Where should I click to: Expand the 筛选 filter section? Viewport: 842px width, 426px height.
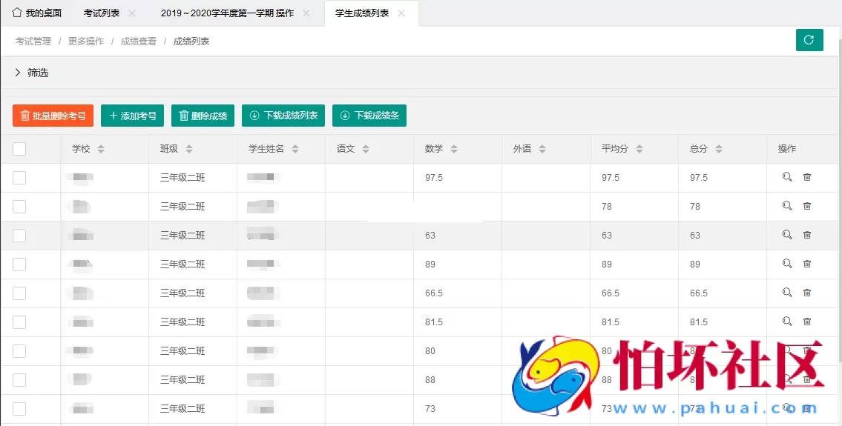pyautogui.click(x=32, y=73)
